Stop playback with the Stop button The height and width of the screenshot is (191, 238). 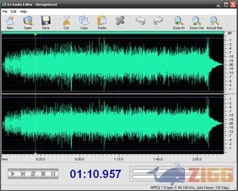click(x=43, y=173)
